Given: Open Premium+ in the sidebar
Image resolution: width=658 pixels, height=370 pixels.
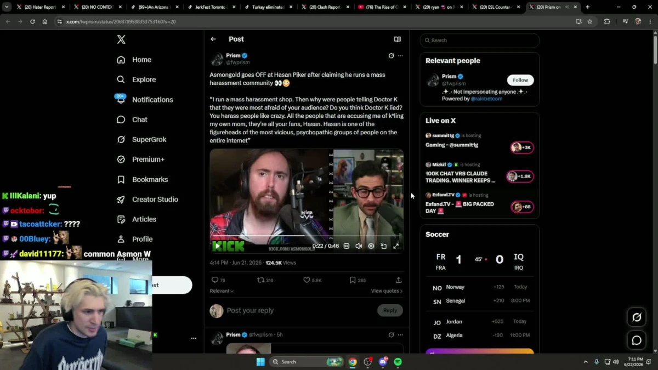Looking at the screenshot, I should [141, 159].
